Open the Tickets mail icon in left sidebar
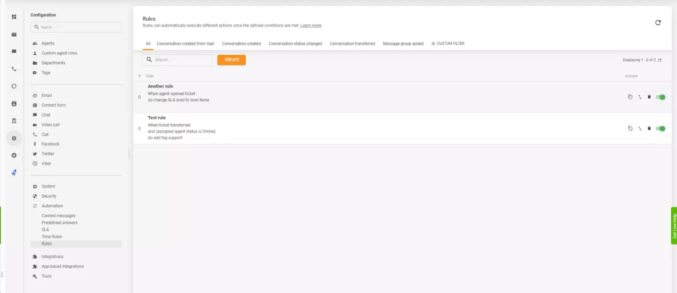Image resolution: width=677 pixels, height=293 pixels. point(14,34)
